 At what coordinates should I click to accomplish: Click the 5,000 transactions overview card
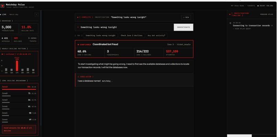9,28
